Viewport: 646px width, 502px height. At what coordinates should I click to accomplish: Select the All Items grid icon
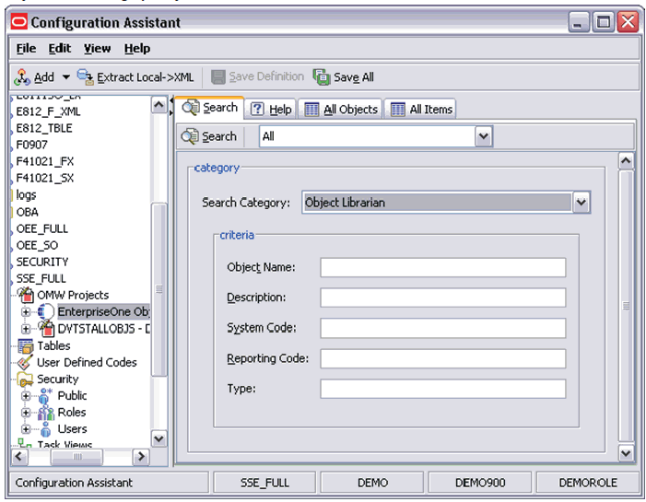[x=397, y=110]
